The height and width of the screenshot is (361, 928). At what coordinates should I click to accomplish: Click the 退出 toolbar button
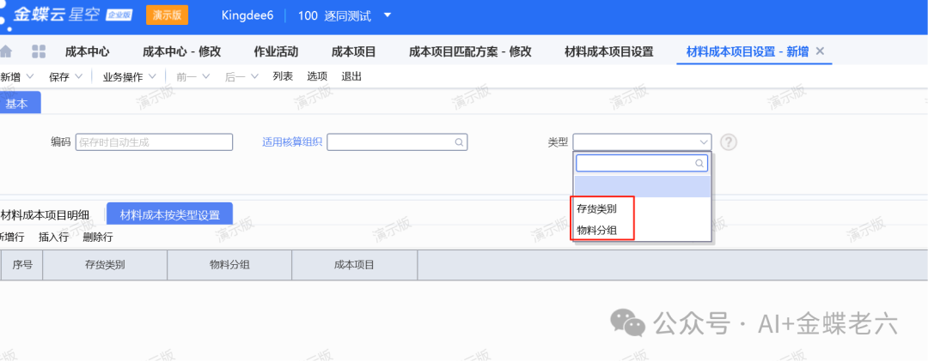[x=351, y=76]
